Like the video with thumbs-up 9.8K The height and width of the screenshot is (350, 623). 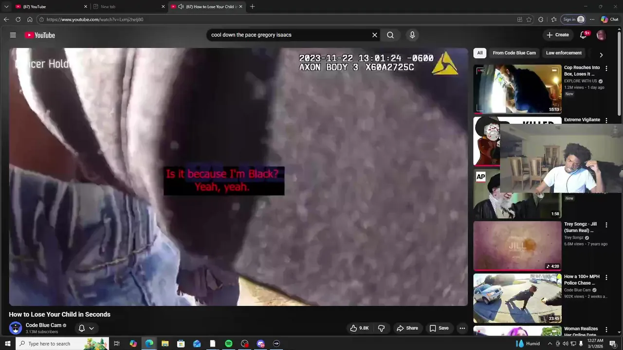(x=360, y=328)
